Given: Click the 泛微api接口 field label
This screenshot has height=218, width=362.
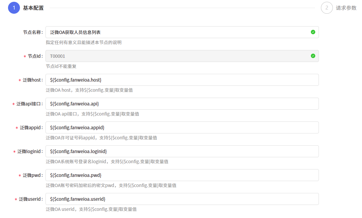Looking at the screenshot, I should [x=29, y=104].
